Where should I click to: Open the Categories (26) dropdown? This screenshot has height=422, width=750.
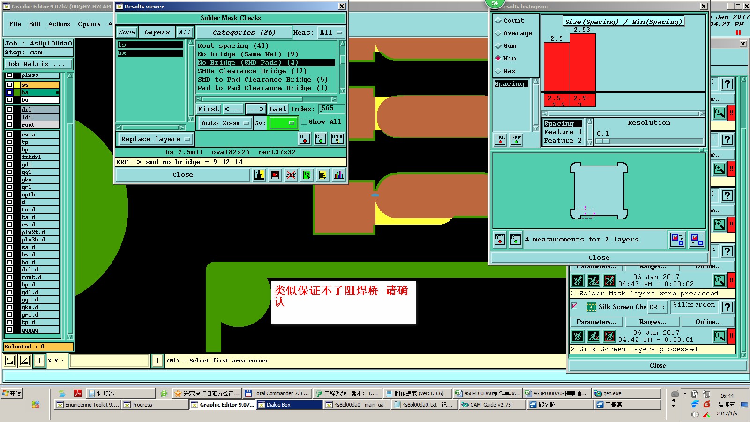click(244, 33)
